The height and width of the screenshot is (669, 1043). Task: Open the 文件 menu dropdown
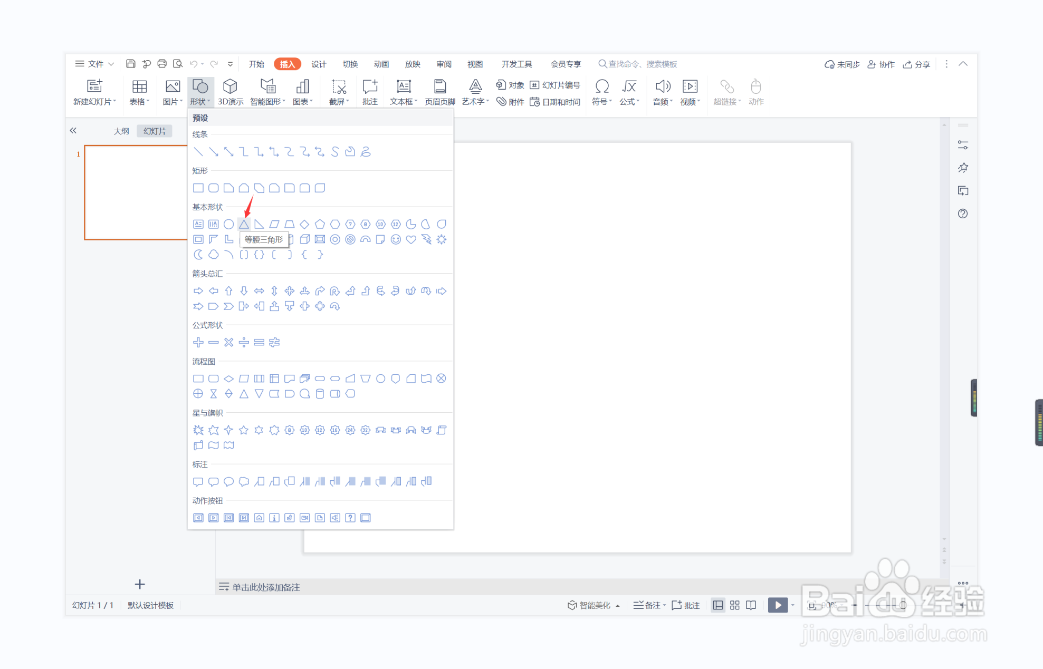tap(95, 64)
